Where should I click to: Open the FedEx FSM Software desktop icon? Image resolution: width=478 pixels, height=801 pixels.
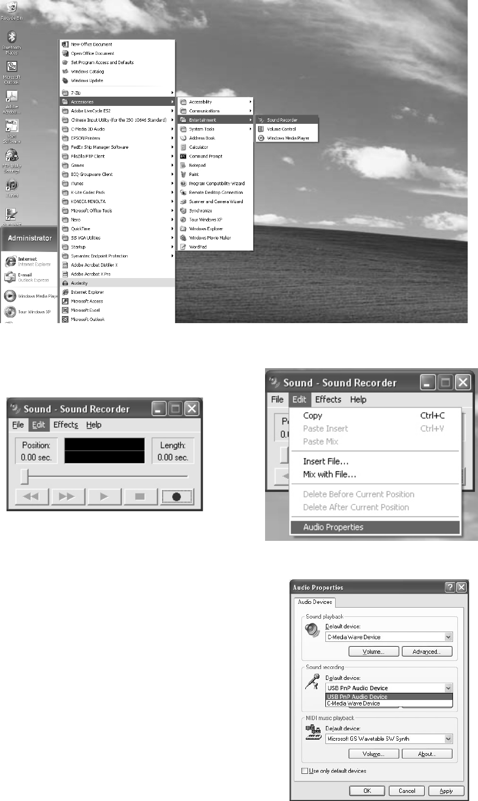(11, 131)
